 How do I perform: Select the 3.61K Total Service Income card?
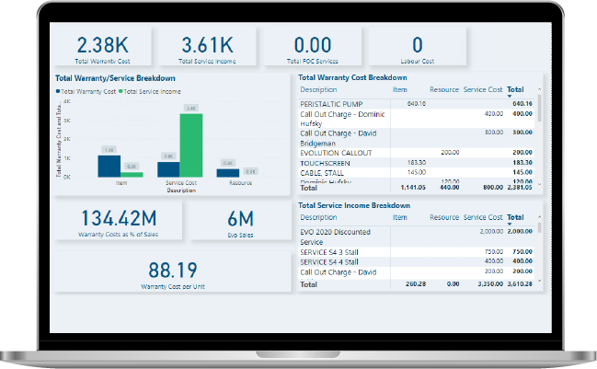point(208,46)
